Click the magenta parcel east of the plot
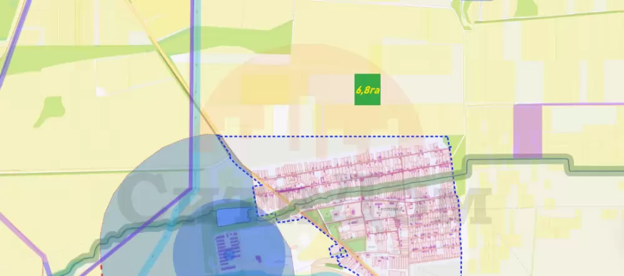Image resolution: width=624 pixels, height=276 pixels. click(528, 131)
